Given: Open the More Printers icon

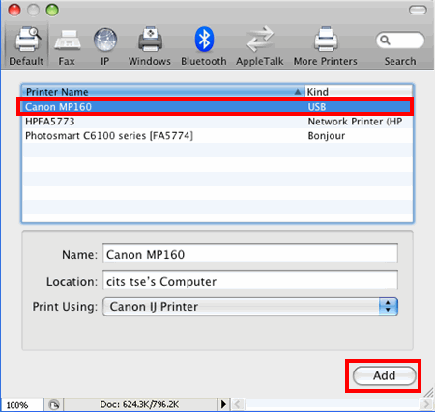Looking at the screenshot, I should click(x=326, y=40).
